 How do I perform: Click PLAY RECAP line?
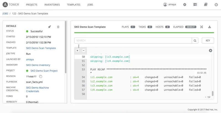pyautogui.click(x=148, y=69)
